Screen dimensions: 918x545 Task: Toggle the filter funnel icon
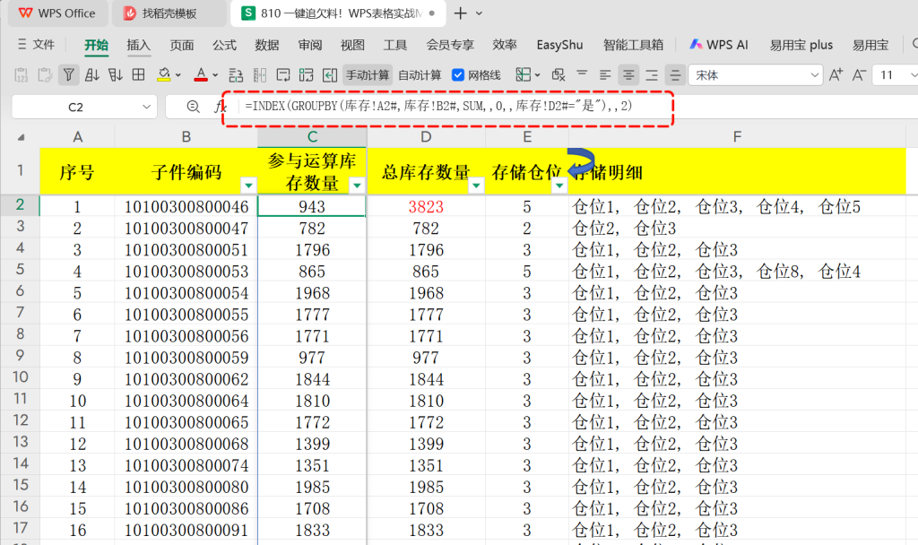68,75
